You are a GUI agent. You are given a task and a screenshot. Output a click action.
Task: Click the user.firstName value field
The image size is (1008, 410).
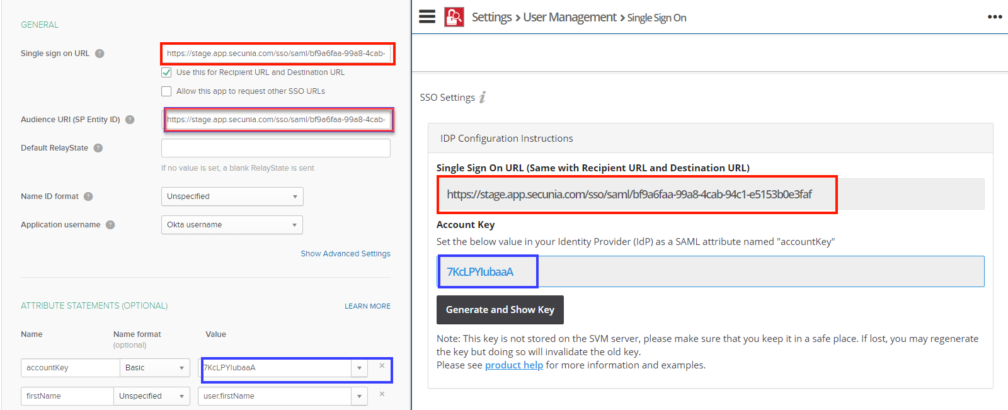click(x=275, y=396)
